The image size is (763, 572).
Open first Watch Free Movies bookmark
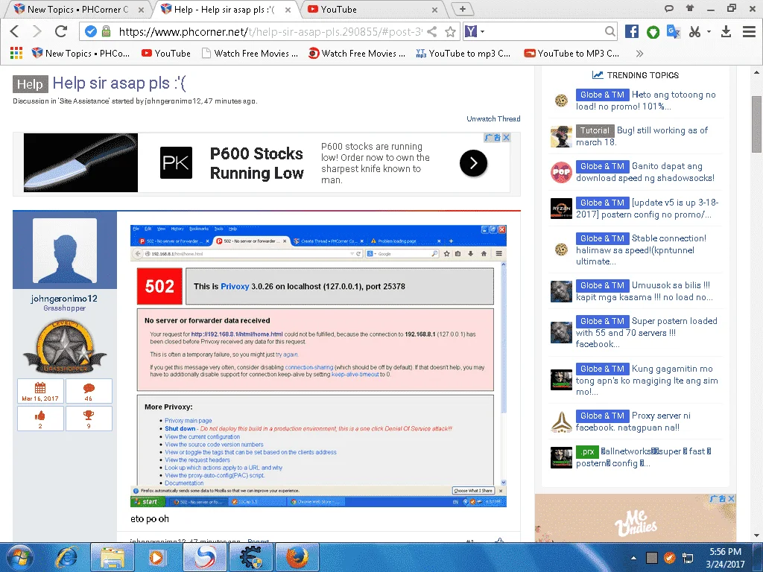(250, 54)
